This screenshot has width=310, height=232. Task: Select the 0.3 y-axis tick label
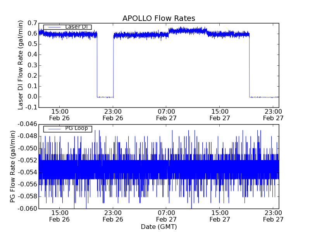pos(32,65)
